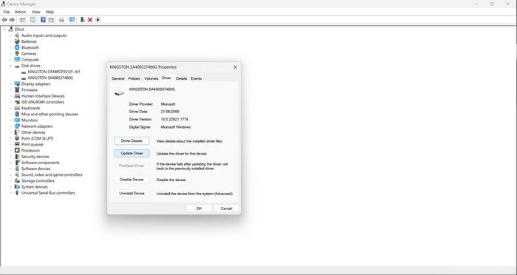517x275 pixels.
Task: Click the Disable Device button
Action: 131,180
